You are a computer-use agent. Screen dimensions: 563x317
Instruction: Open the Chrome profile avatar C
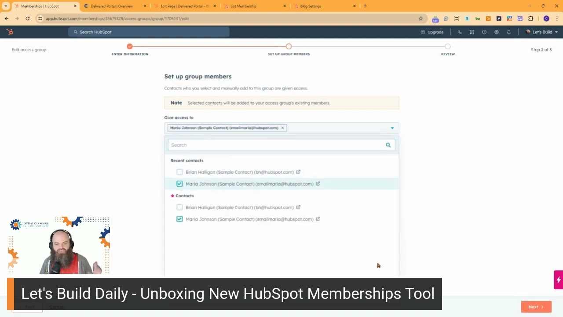coord(546,18)
